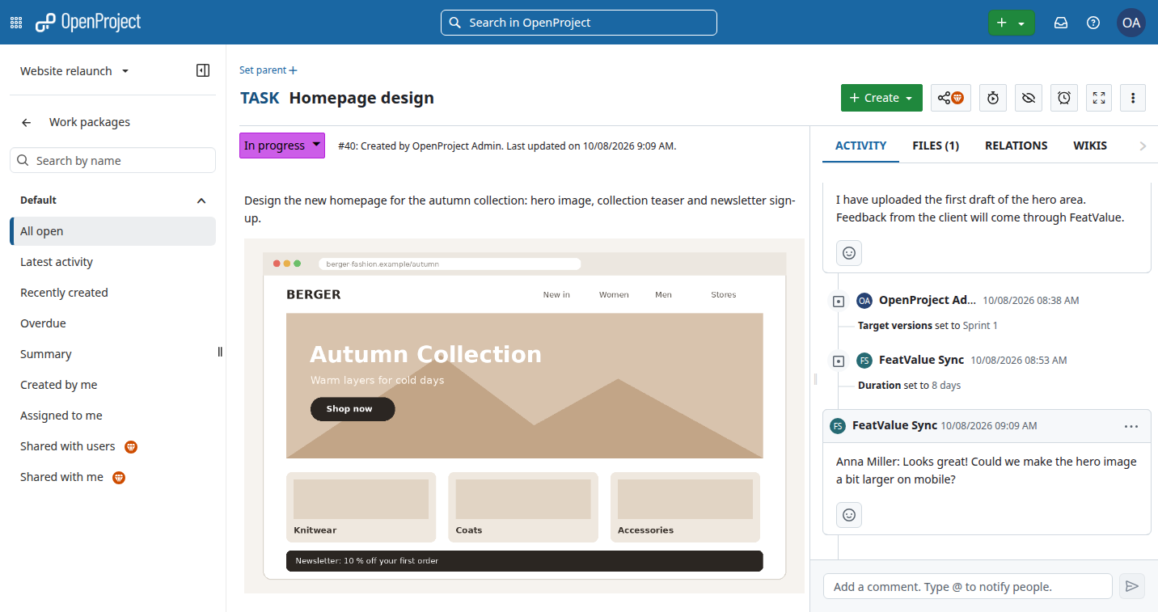The height and width of the screenshot is (612, 1158).
Task: Open the help menu
Action: [x=1093, y=23]
